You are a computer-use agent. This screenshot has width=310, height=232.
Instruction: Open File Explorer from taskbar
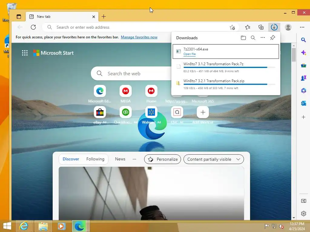[x=43, y=226]
